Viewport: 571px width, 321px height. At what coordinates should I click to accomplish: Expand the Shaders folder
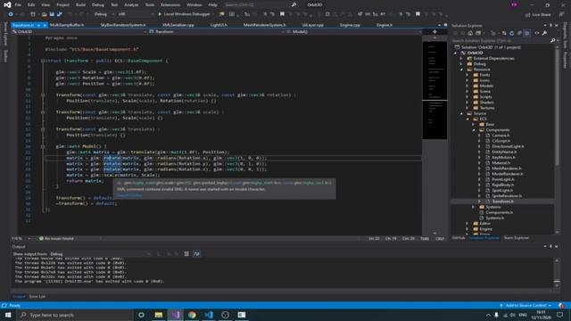(468, 103)
